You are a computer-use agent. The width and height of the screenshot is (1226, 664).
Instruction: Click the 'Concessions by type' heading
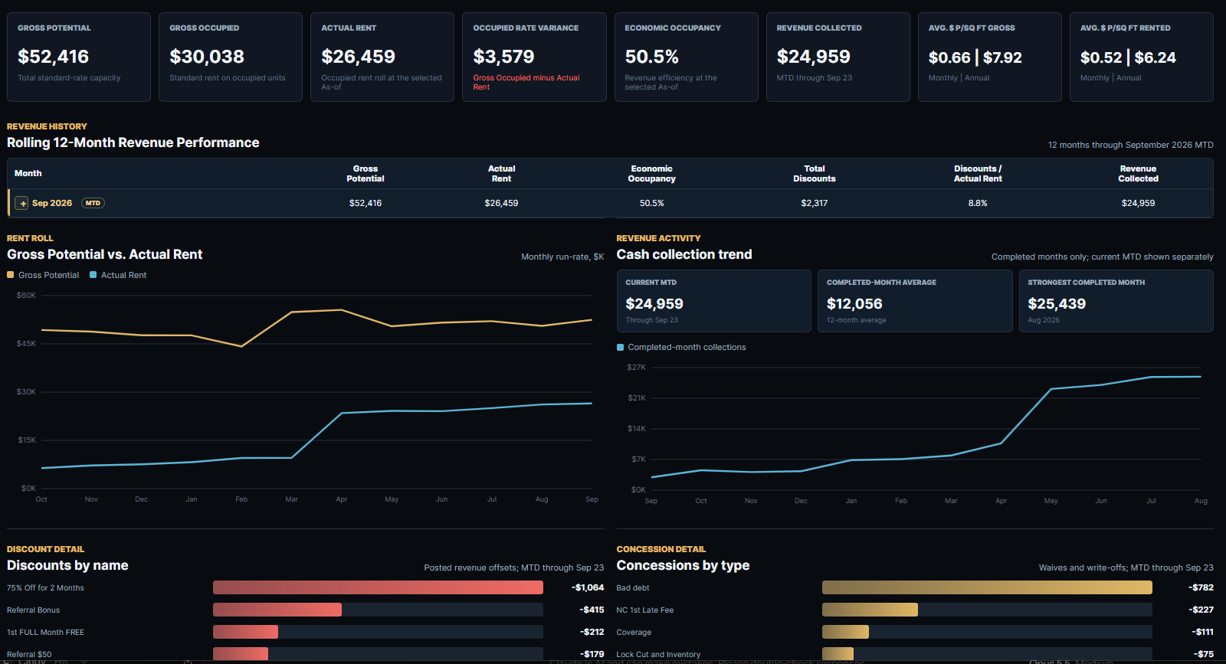[683, 565]
